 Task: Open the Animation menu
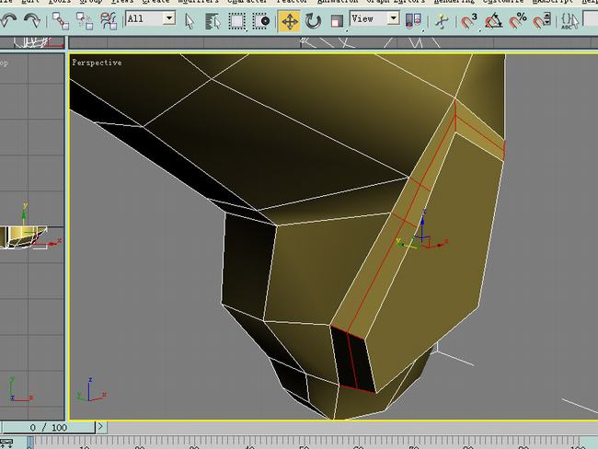(337, 2)
